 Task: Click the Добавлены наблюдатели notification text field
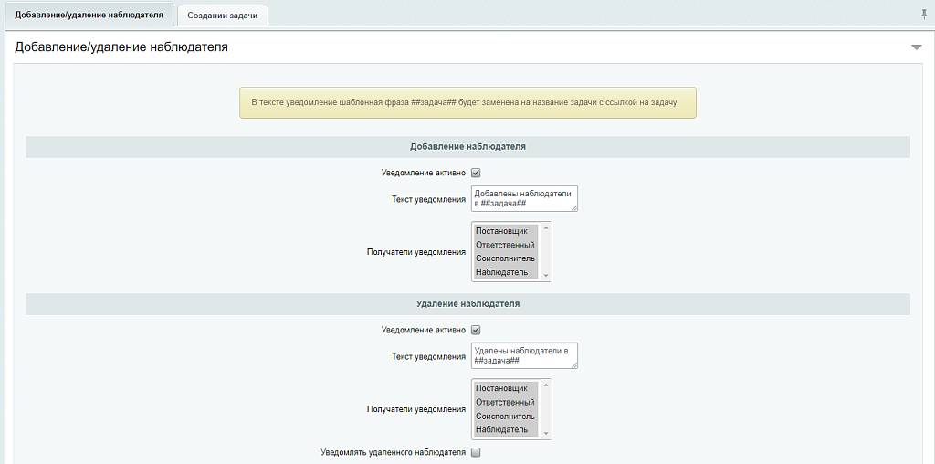(523, 198)
